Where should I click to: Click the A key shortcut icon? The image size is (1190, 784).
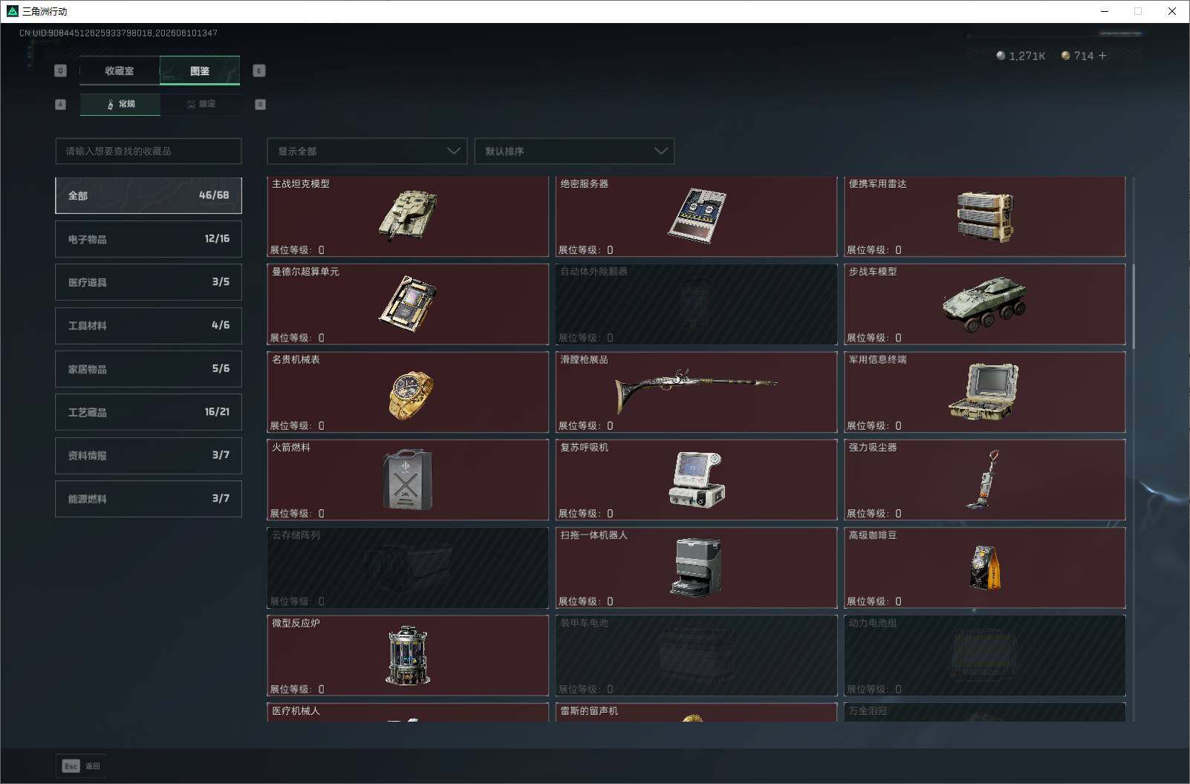click(61, 104)
